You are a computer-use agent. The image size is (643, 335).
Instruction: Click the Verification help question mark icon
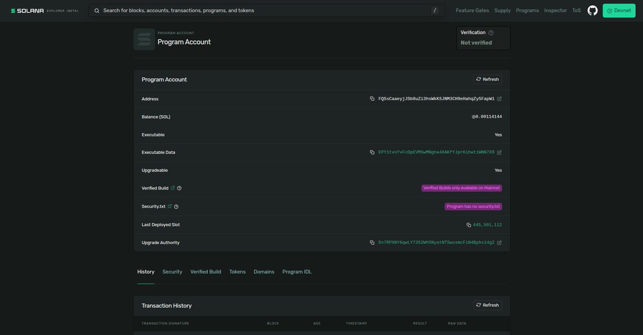click(x=491, y=33)
